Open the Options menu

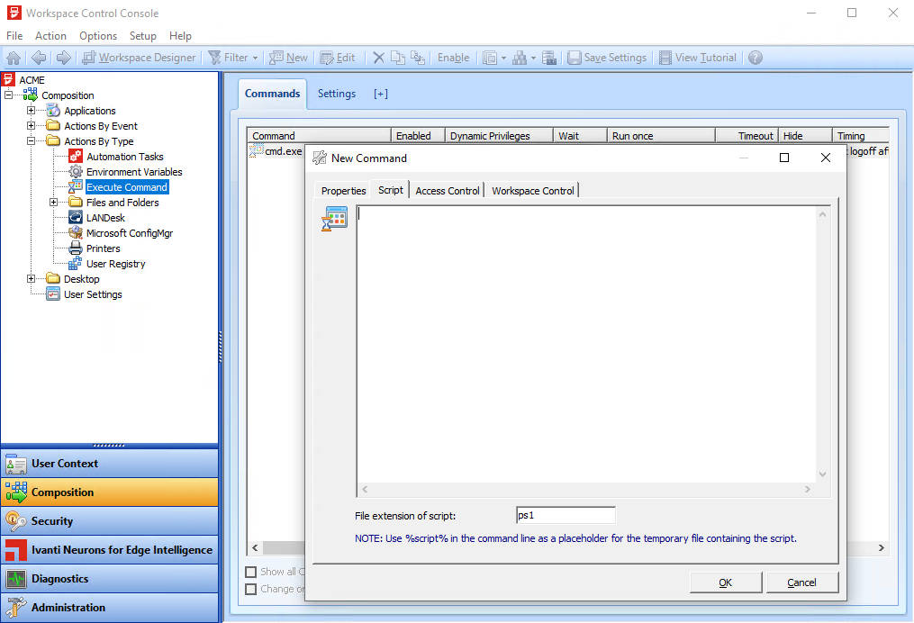[98, 35]
